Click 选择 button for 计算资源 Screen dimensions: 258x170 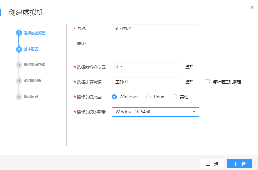pos(189,82)
